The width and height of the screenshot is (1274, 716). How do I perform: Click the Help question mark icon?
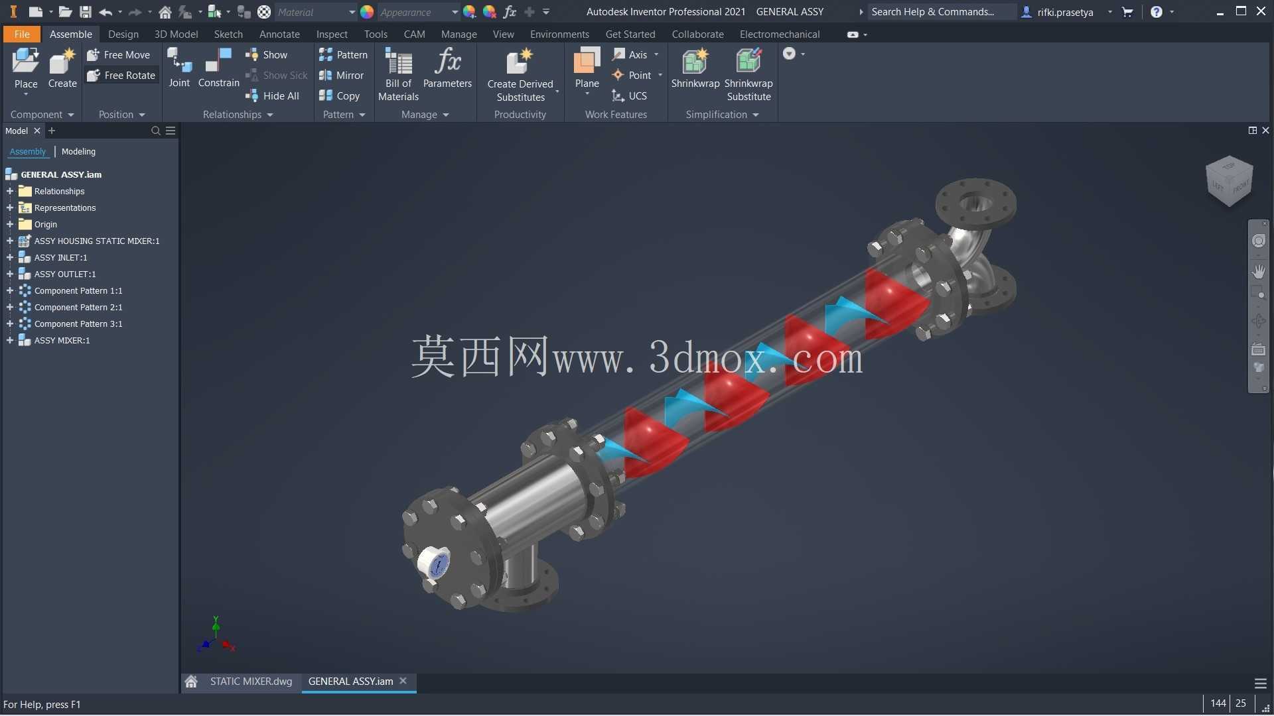tap(1157, 12)
